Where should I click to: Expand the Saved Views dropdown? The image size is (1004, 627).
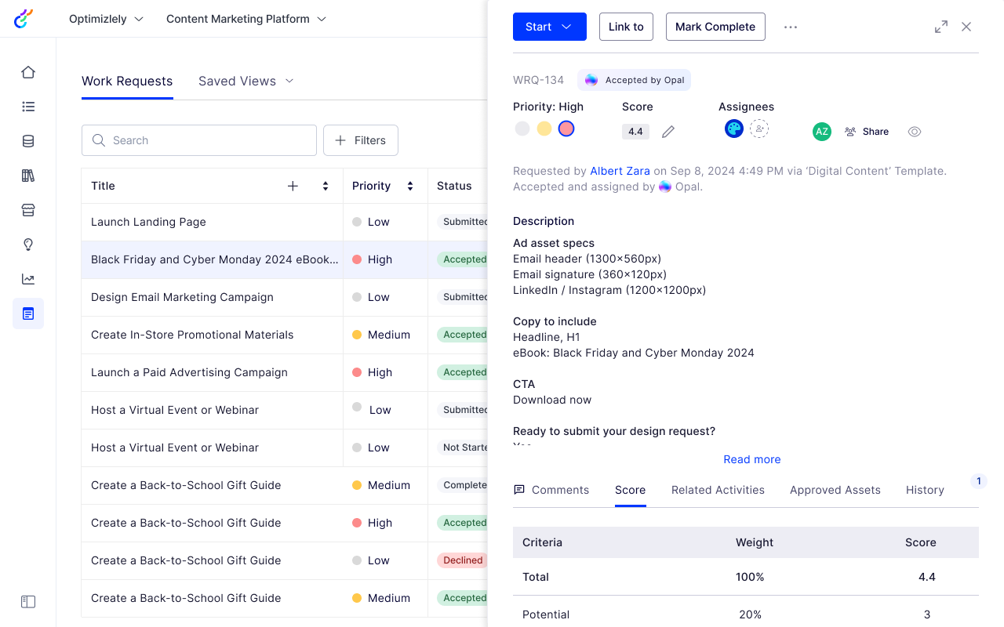coord(246,81)
